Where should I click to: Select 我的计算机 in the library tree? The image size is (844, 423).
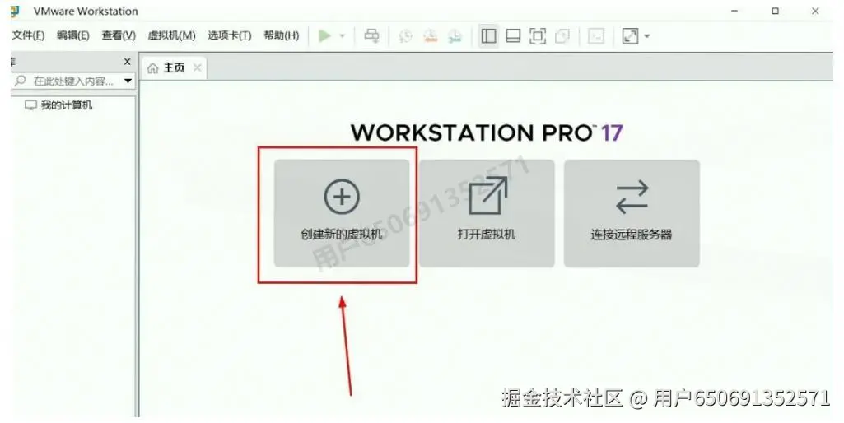58,105
